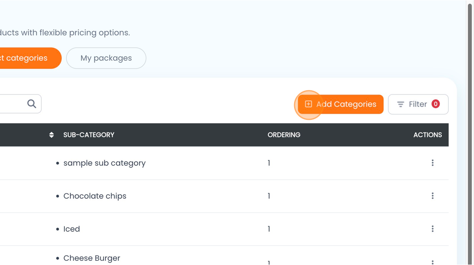Switch to My packages tab
Screen dimensions: 474x265
point(106,58)
